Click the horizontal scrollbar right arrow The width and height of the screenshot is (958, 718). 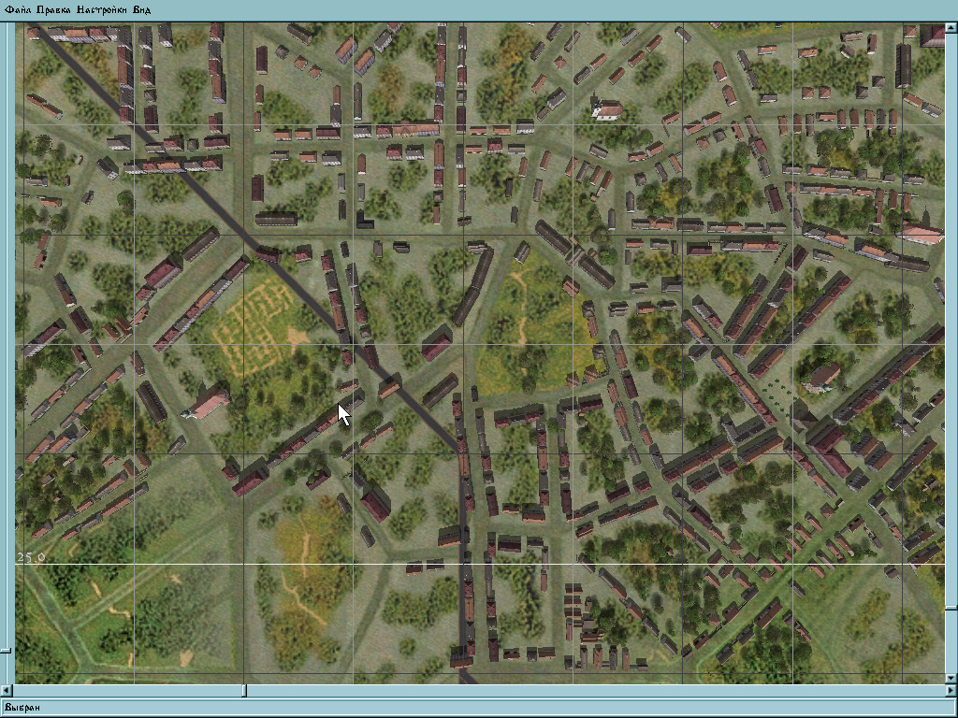[x=951, y=691]
